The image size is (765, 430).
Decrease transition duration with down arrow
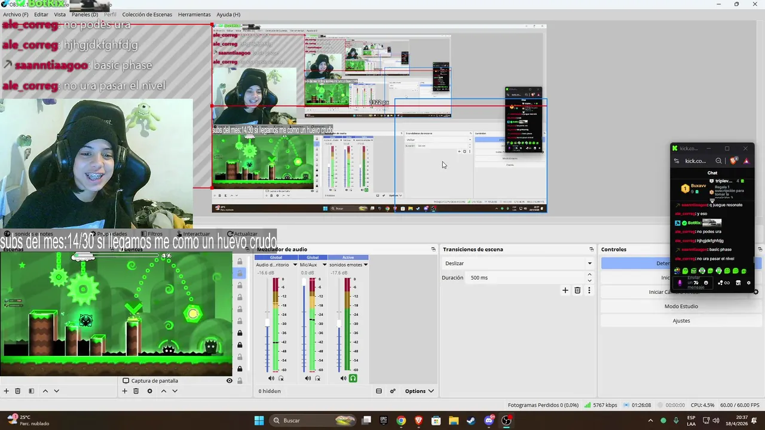[590, 281]
